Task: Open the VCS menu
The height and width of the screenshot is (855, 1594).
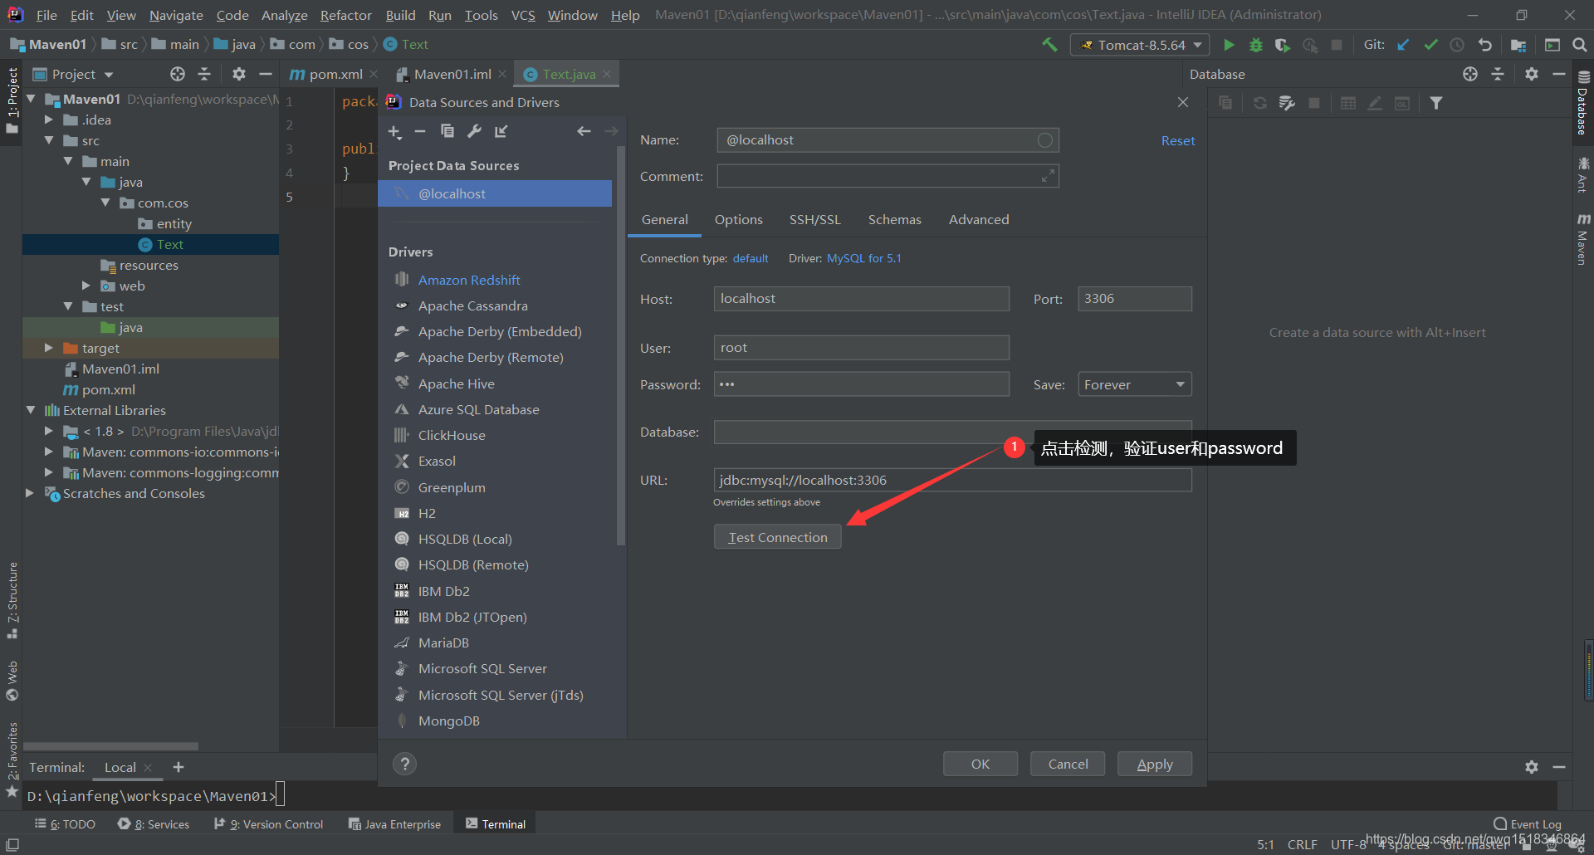Action: [x=523, y=15]
